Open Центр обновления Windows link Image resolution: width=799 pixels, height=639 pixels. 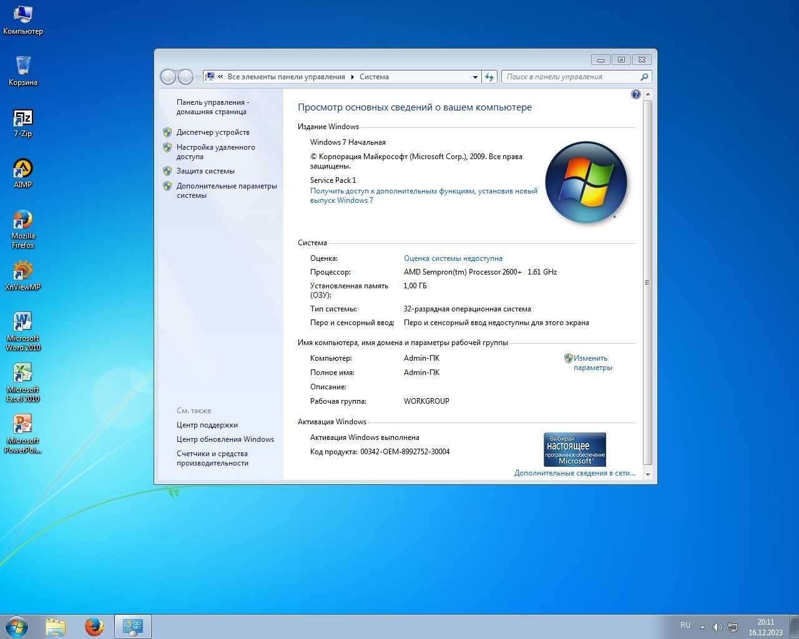225,439
